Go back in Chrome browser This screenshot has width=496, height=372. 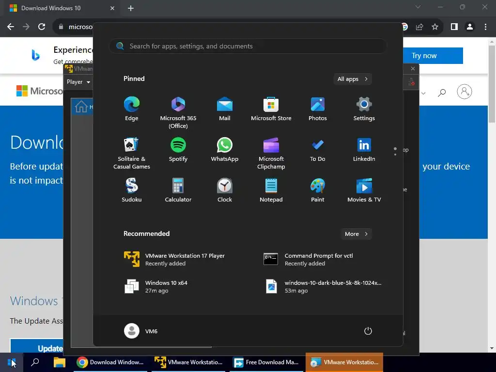[x=11, y=27]
